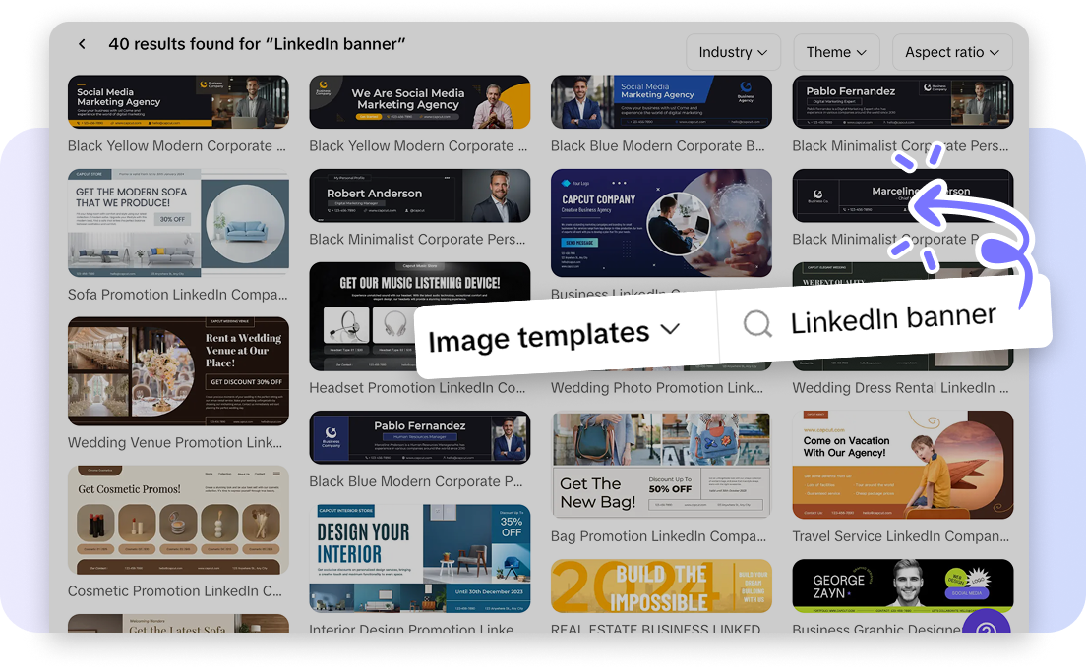The height and width of the screenshot is (670, 1086).
Task: Click the Build The Impossible 2024 template
Action: (661, 585)
